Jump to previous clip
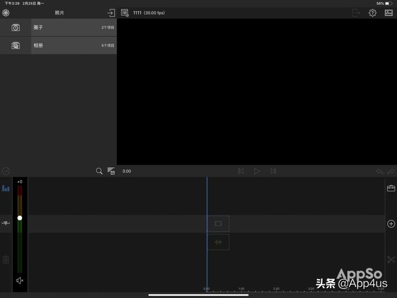 tap(241, 171)
